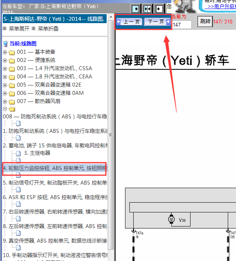Click the small icon before 菜单展开
The image size is (236, 261).
[5, 29]
